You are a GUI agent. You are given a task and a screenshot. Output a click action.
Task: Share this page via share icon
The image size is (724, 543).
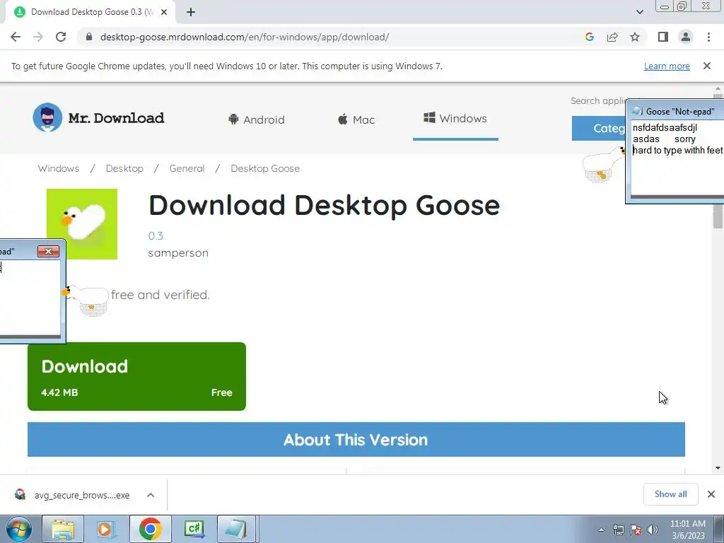click(x=612, y=37)
